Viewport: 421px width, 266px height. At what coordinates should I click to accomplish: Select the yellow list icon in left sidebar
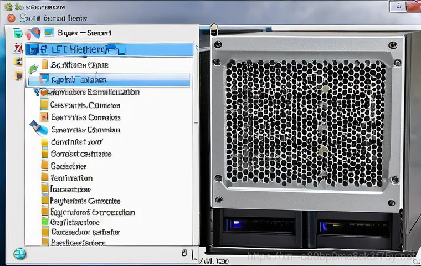(18, 62)
